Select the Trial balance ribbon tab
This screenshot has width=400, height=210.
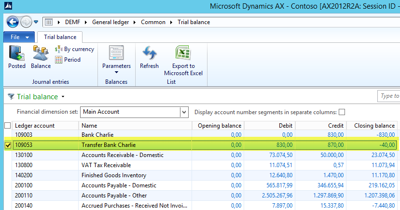point(60,37)
